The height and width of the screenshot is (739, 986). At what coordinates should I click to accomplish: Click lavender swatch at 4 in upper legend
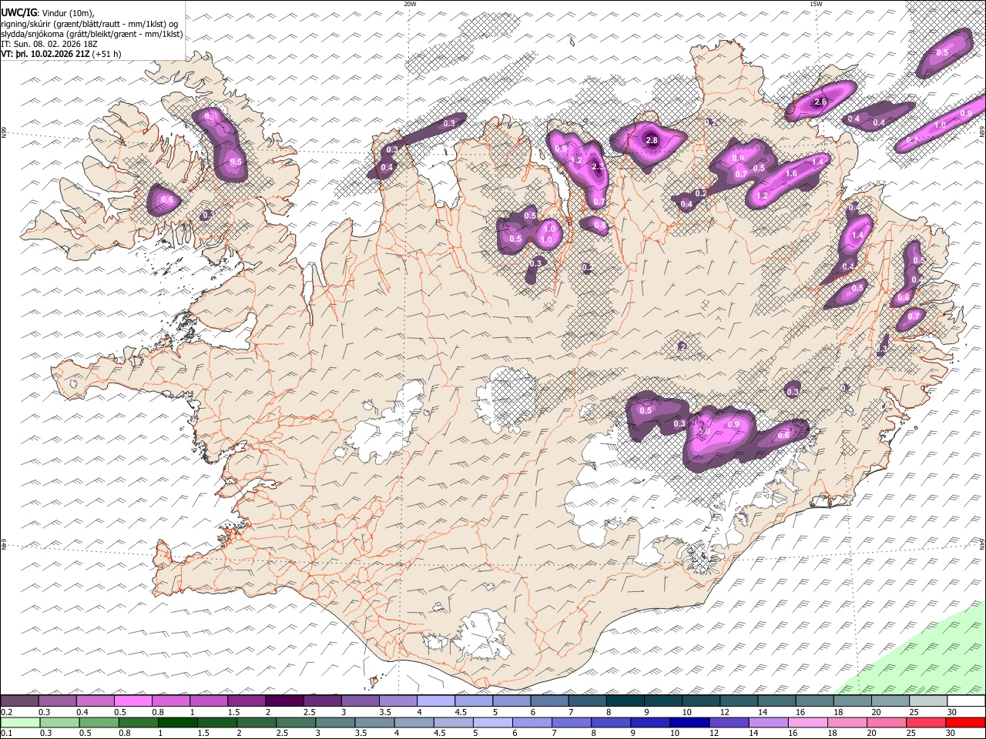coord(436,701)
